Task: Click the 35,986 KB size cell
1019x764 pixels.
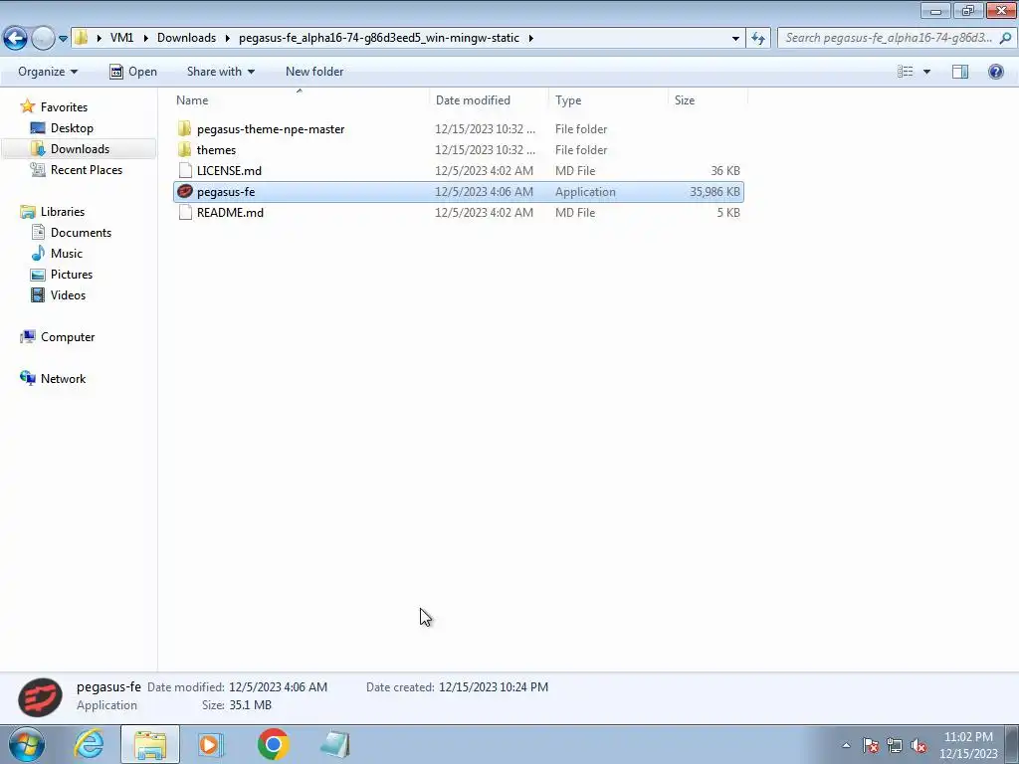Action: tap(714, 192)
